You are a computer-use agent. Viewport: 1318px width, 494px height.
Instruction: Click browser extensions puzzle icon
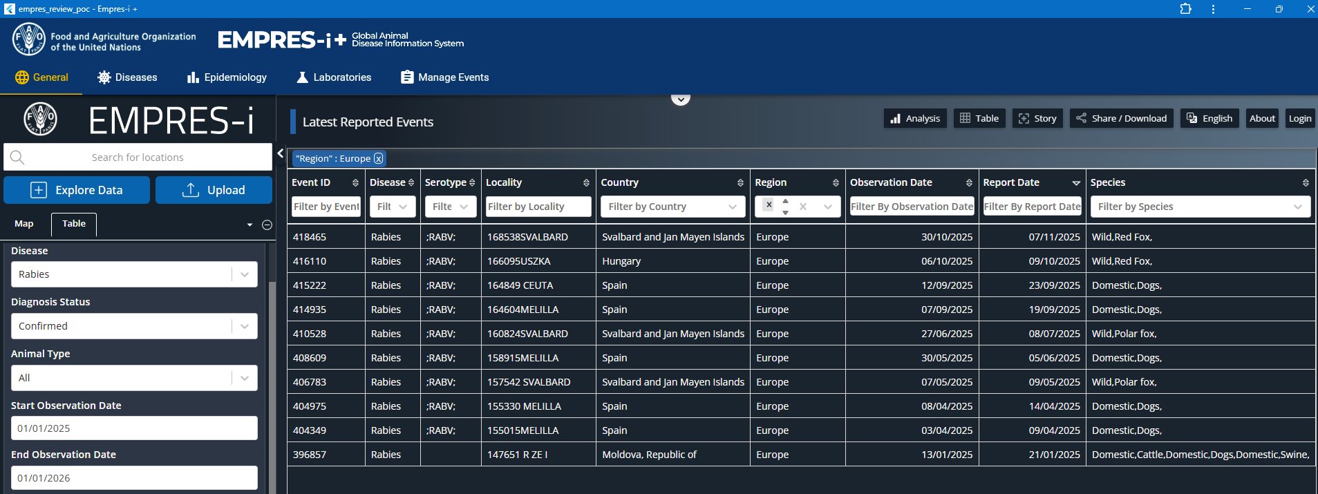pos(1186,9)
